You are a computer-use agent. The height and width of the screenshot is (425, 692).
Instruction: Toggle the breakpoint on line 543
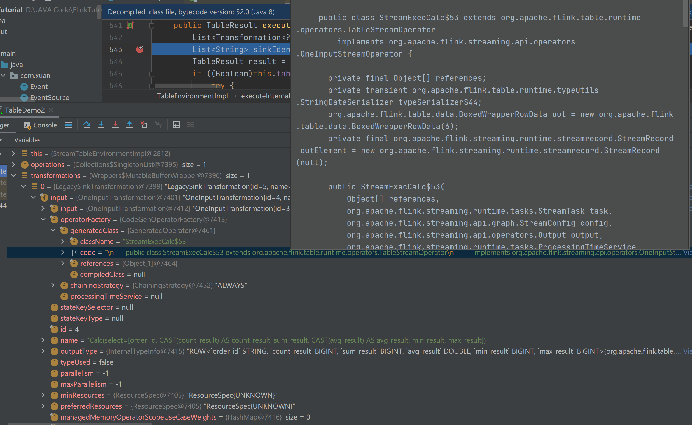click(140, 49)
